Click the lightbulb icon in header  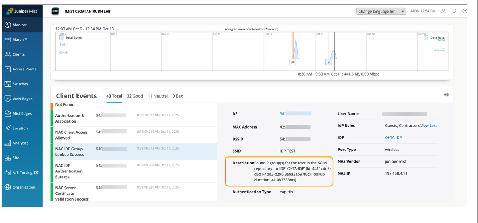tap(454, 11)
